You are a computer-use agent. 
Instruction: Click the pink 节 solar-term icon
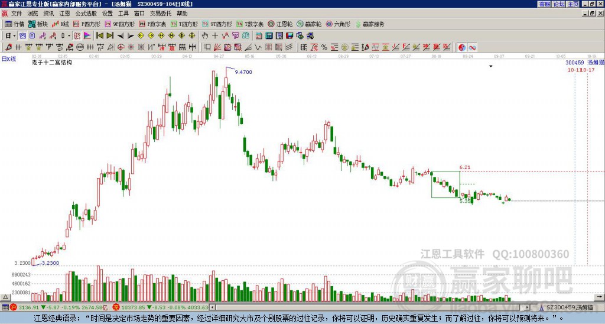tap(235, 36)
